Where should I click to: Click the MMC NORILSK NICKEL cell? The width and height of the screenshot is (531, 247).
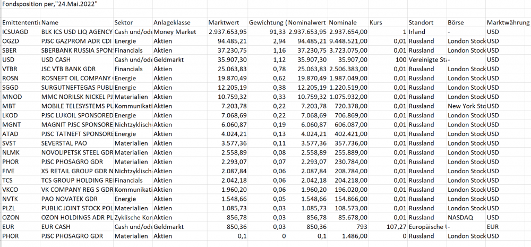[76, 97]
